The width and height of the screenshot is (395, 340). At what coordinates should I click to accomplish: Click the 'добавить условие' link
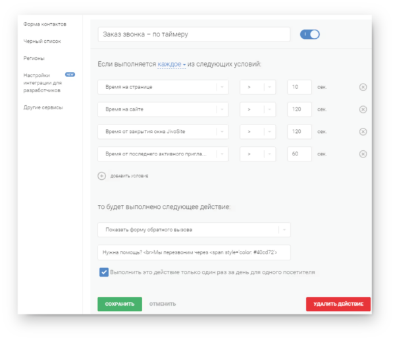coord(129,176)
